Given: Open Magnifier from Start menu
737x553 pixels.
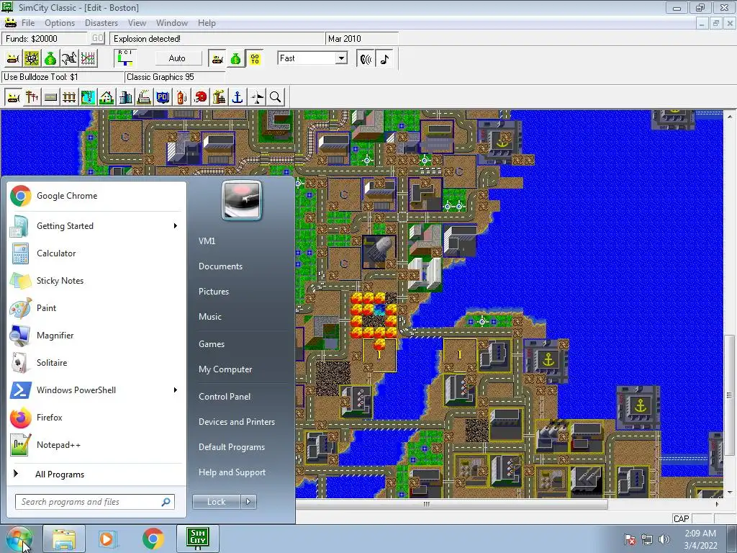Looking at the screenshot, I should pos(96,336).
